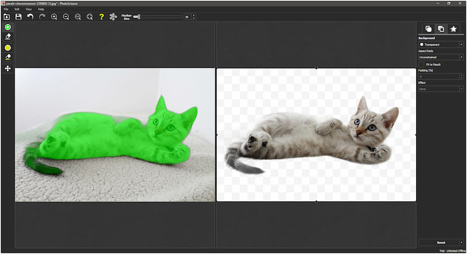
Task: Open the File menu
Action: (6, 9)
